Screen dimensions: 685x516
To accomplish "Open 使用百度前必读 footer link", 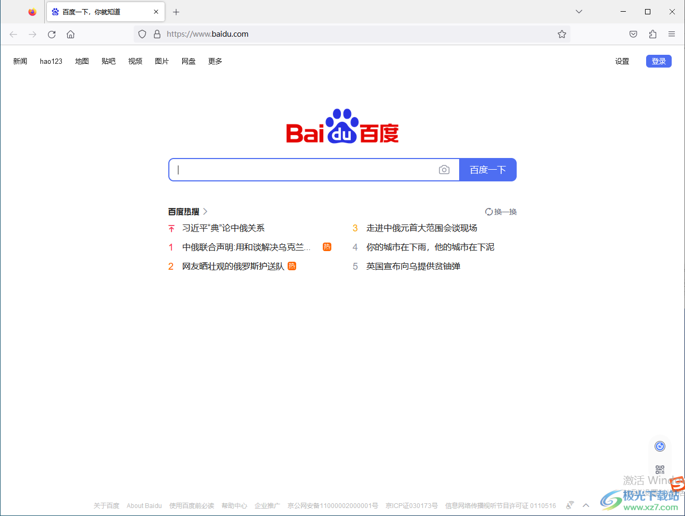I will click(x=192, y=506).
